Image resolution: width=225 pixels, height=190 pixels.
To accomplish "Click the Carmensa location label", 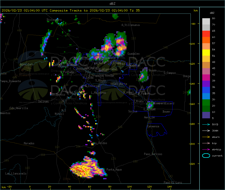I will pos(153,126).
